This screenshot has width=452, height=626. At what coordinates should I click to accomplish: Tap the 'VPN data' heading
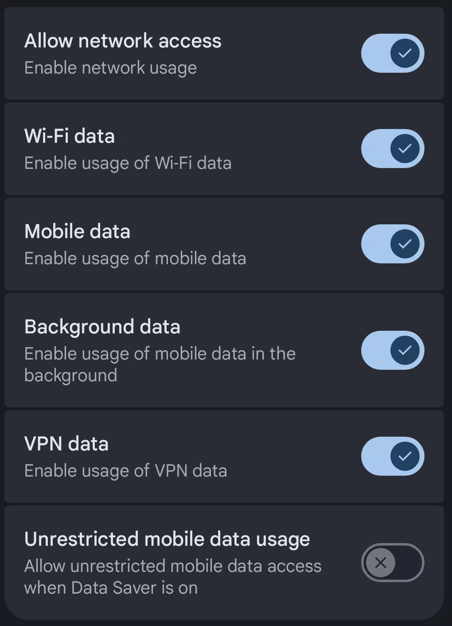[66, 444]
